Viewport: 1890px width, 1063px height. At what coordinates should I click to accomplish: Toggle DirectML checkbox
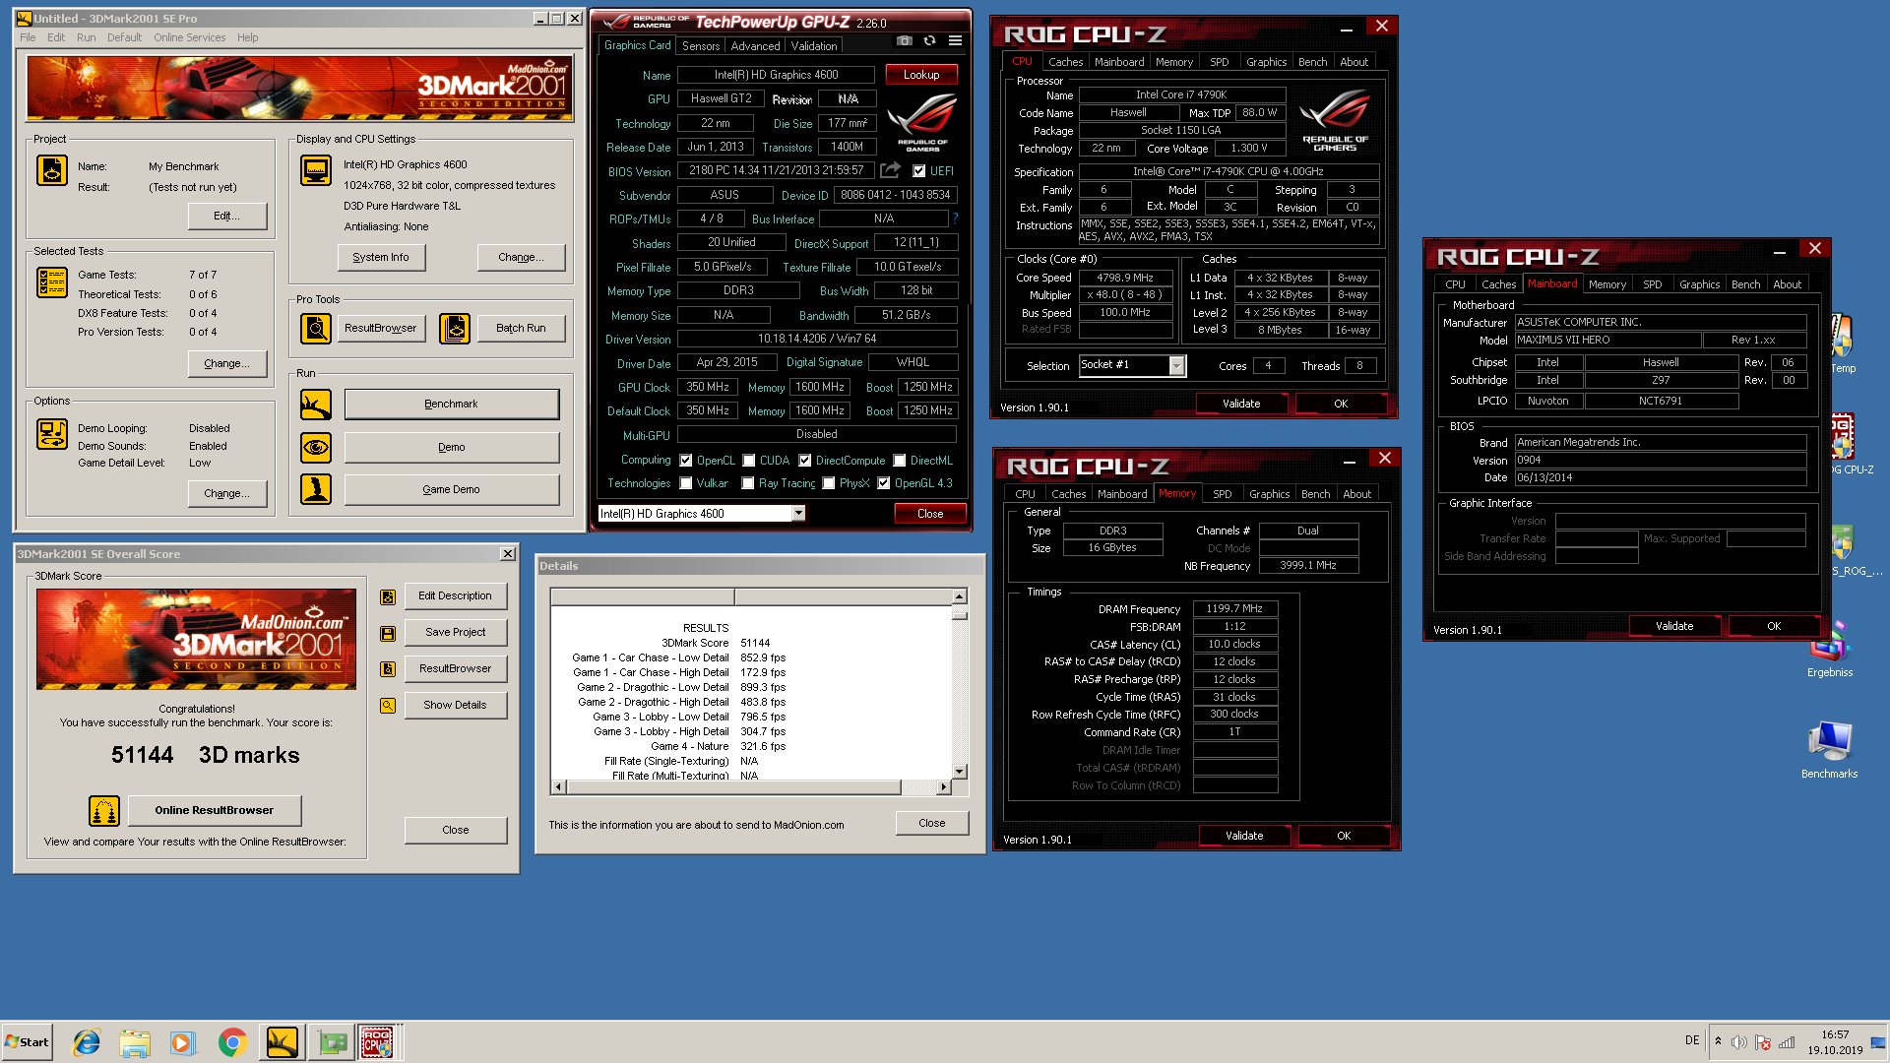(900, 460)
